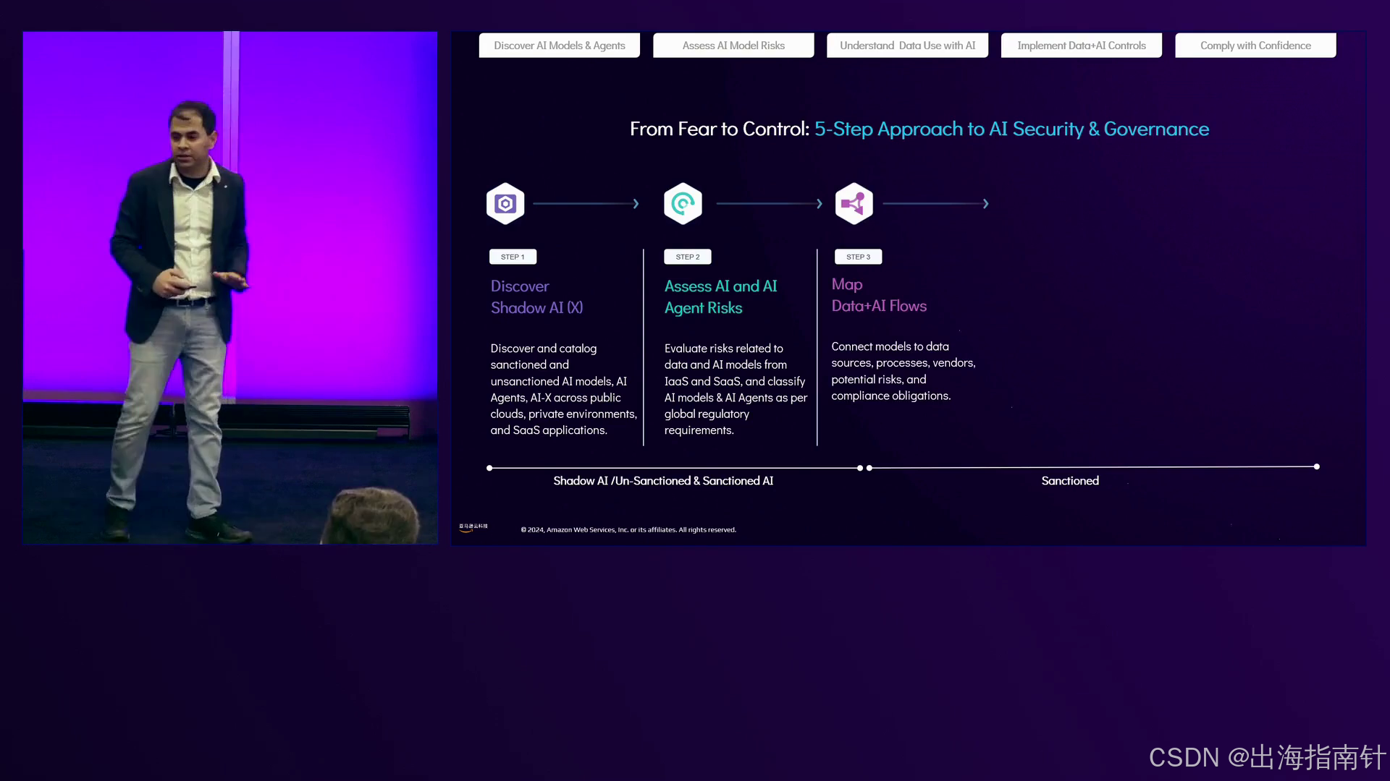The height and width of the screenshot is (781, 1390).
Task: Click the Step 1 discover hexagon icon
Action: [505, 204]
